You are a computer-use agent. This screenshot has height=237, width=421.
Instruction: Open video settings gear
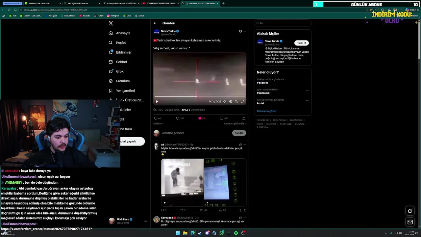(231, 102)
